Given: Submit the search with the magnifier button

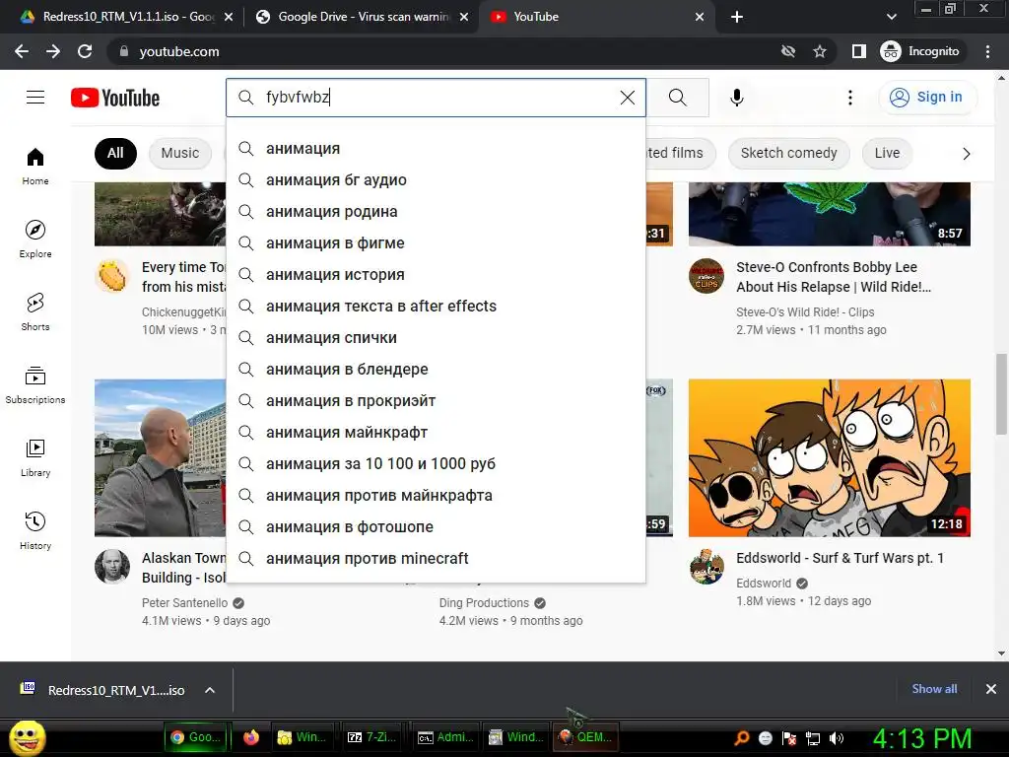Looking at the screenshot, I should click(x=677, y=98).
